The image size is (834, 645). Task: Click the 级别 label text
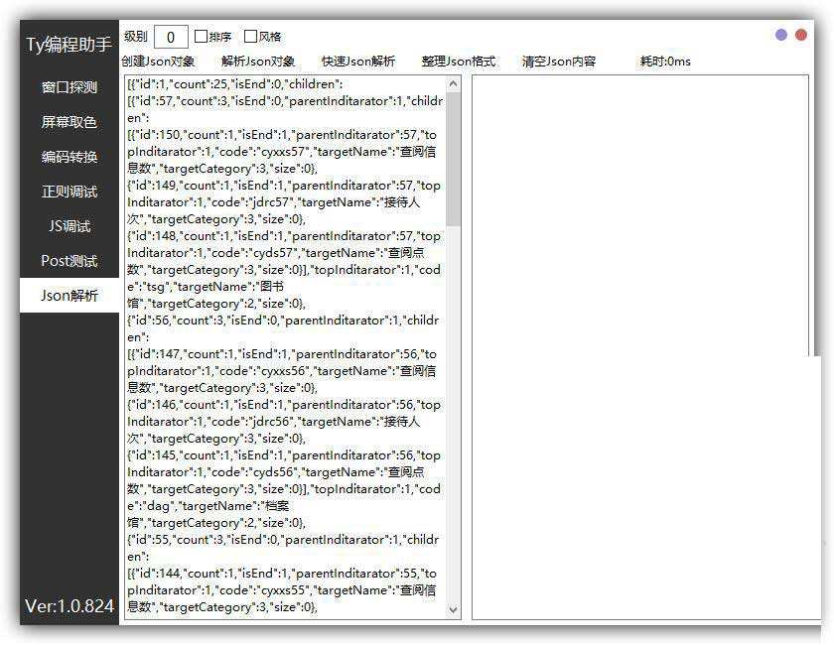pyautogui.click(x=136, y=36)
